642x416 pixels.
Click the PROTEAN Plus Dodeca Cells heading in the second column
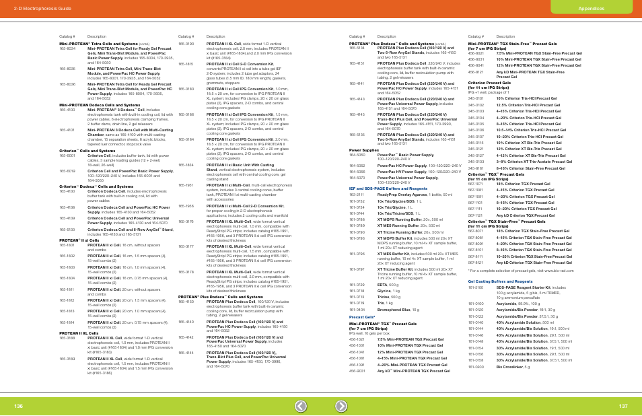pyautogui.click(x=220, y=297)
